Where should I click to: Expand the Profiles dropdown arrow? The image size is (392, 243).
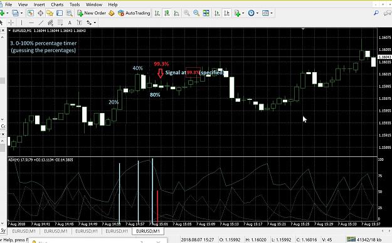tap(21, 13)
